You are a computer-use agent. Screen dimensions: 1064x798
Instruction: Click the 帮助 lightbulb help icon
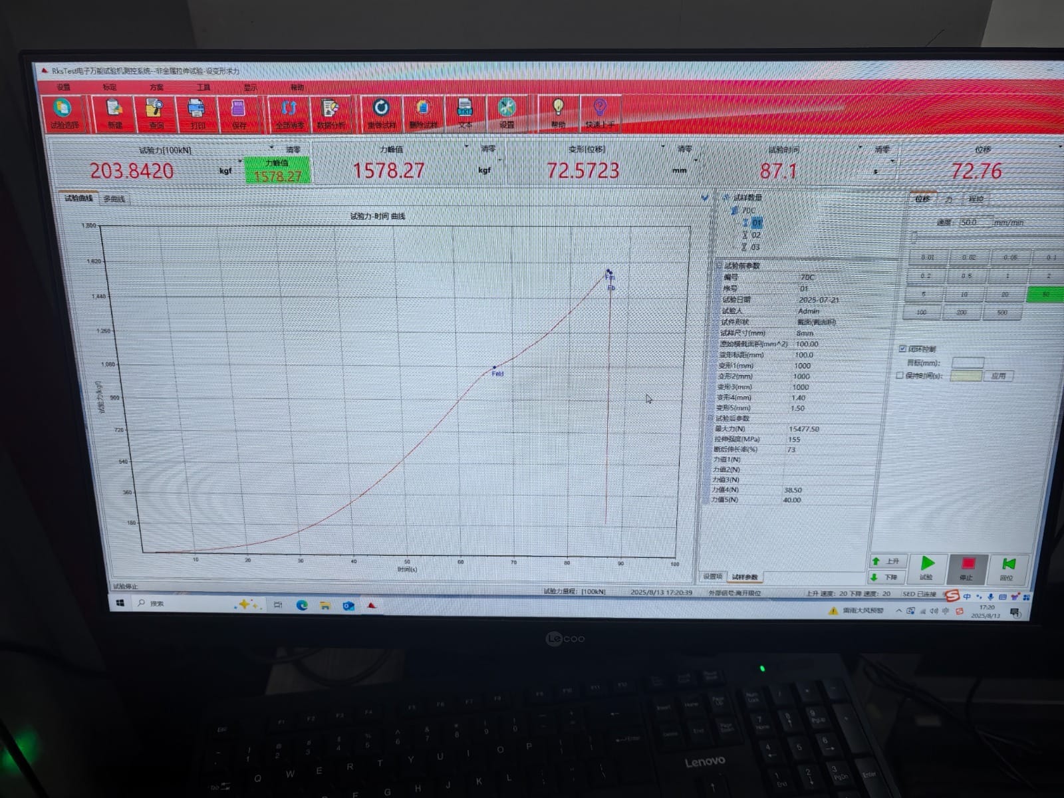pyautogui.click(x=558, y=112)
